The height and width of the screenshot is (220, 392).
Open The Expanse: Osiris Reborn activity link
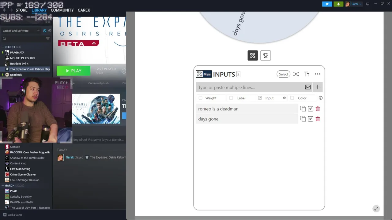108,157
